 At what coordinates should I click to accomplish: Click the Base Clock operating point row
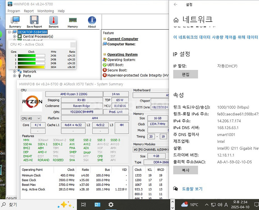pyautogui.click(x=74, y=180)
